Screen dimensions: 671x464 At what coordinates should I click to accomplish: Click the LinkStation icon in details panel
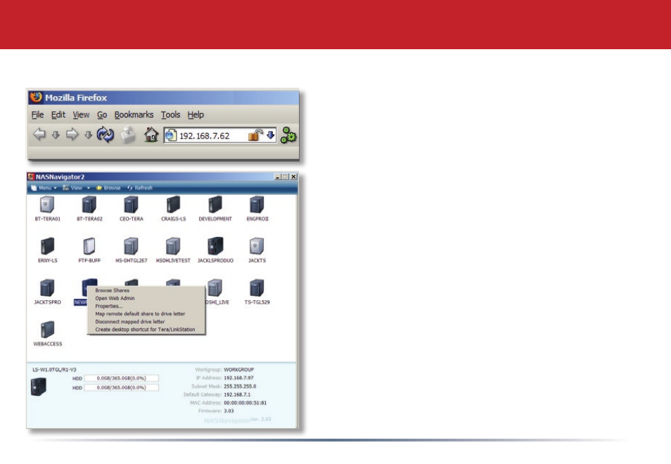[39, 387]
